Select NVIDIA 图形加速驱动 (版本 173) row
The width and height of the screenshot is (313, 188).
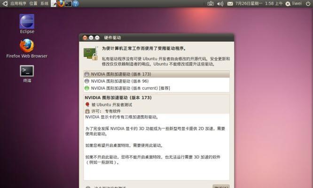[156, 74]
